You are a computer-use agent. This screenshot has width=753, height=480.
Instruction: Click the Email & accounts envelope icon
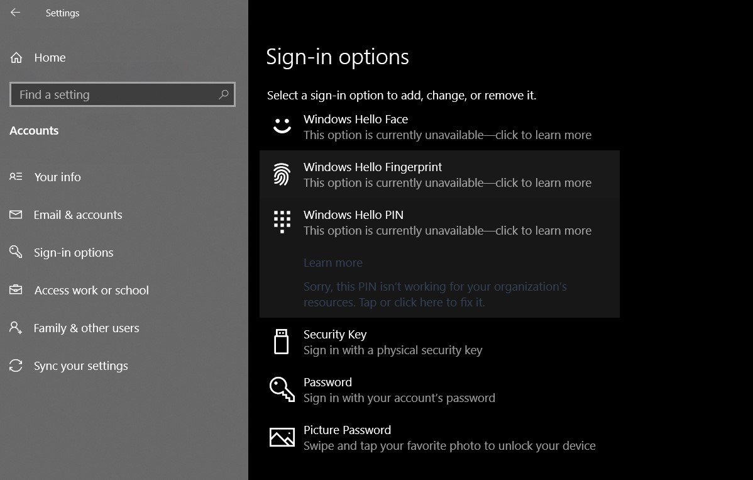pos(16,215)
